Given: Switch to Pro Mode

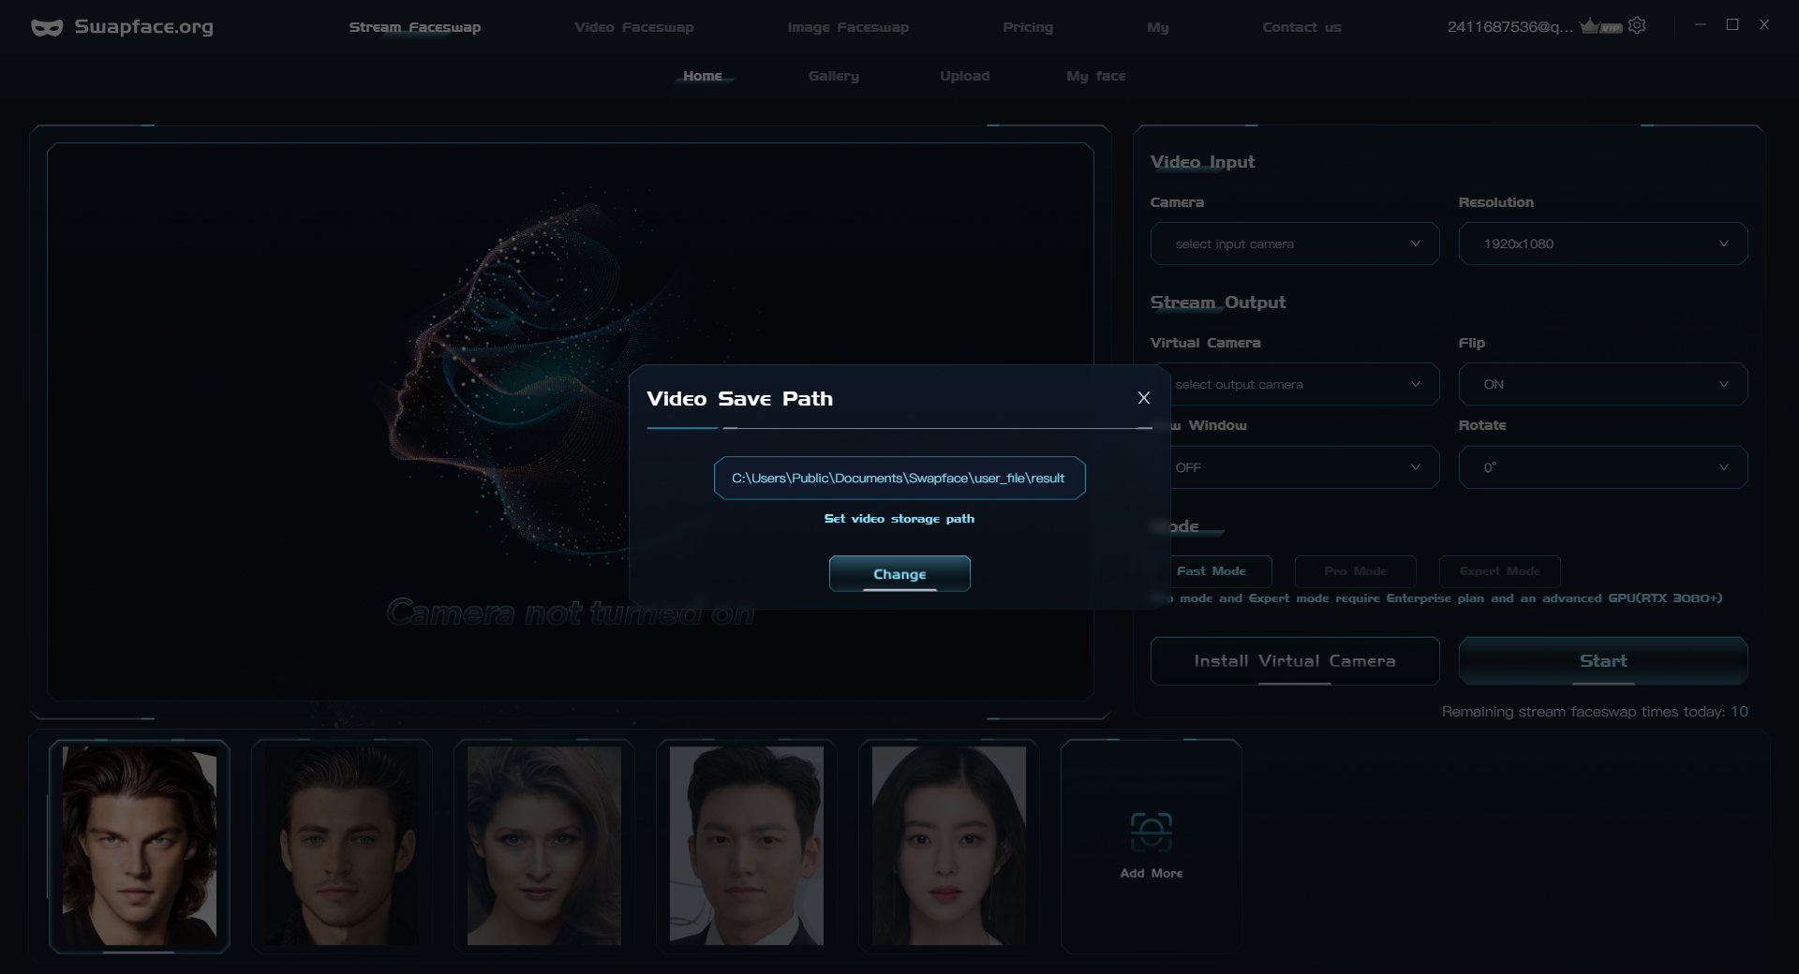Looking at the screenshot, I should point(1355,571).
